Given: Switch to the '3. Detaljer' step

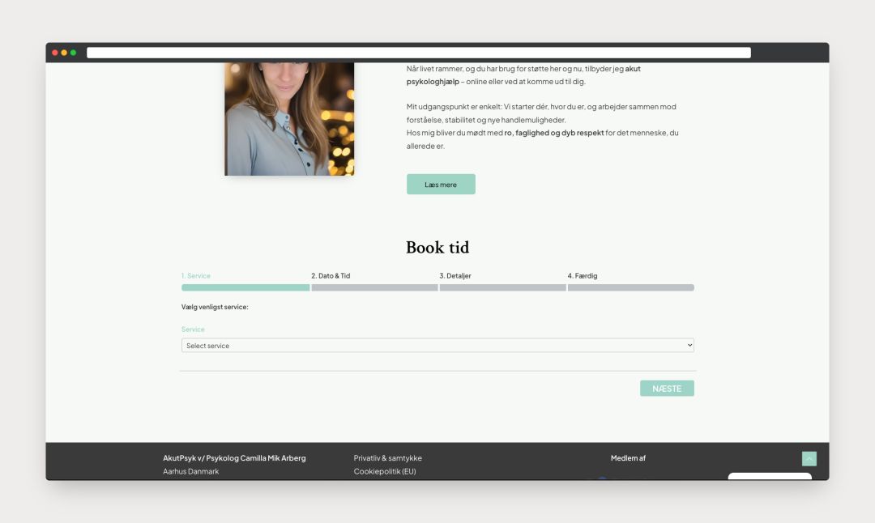Looking at the screenshot, I should [x=455, y=276].
